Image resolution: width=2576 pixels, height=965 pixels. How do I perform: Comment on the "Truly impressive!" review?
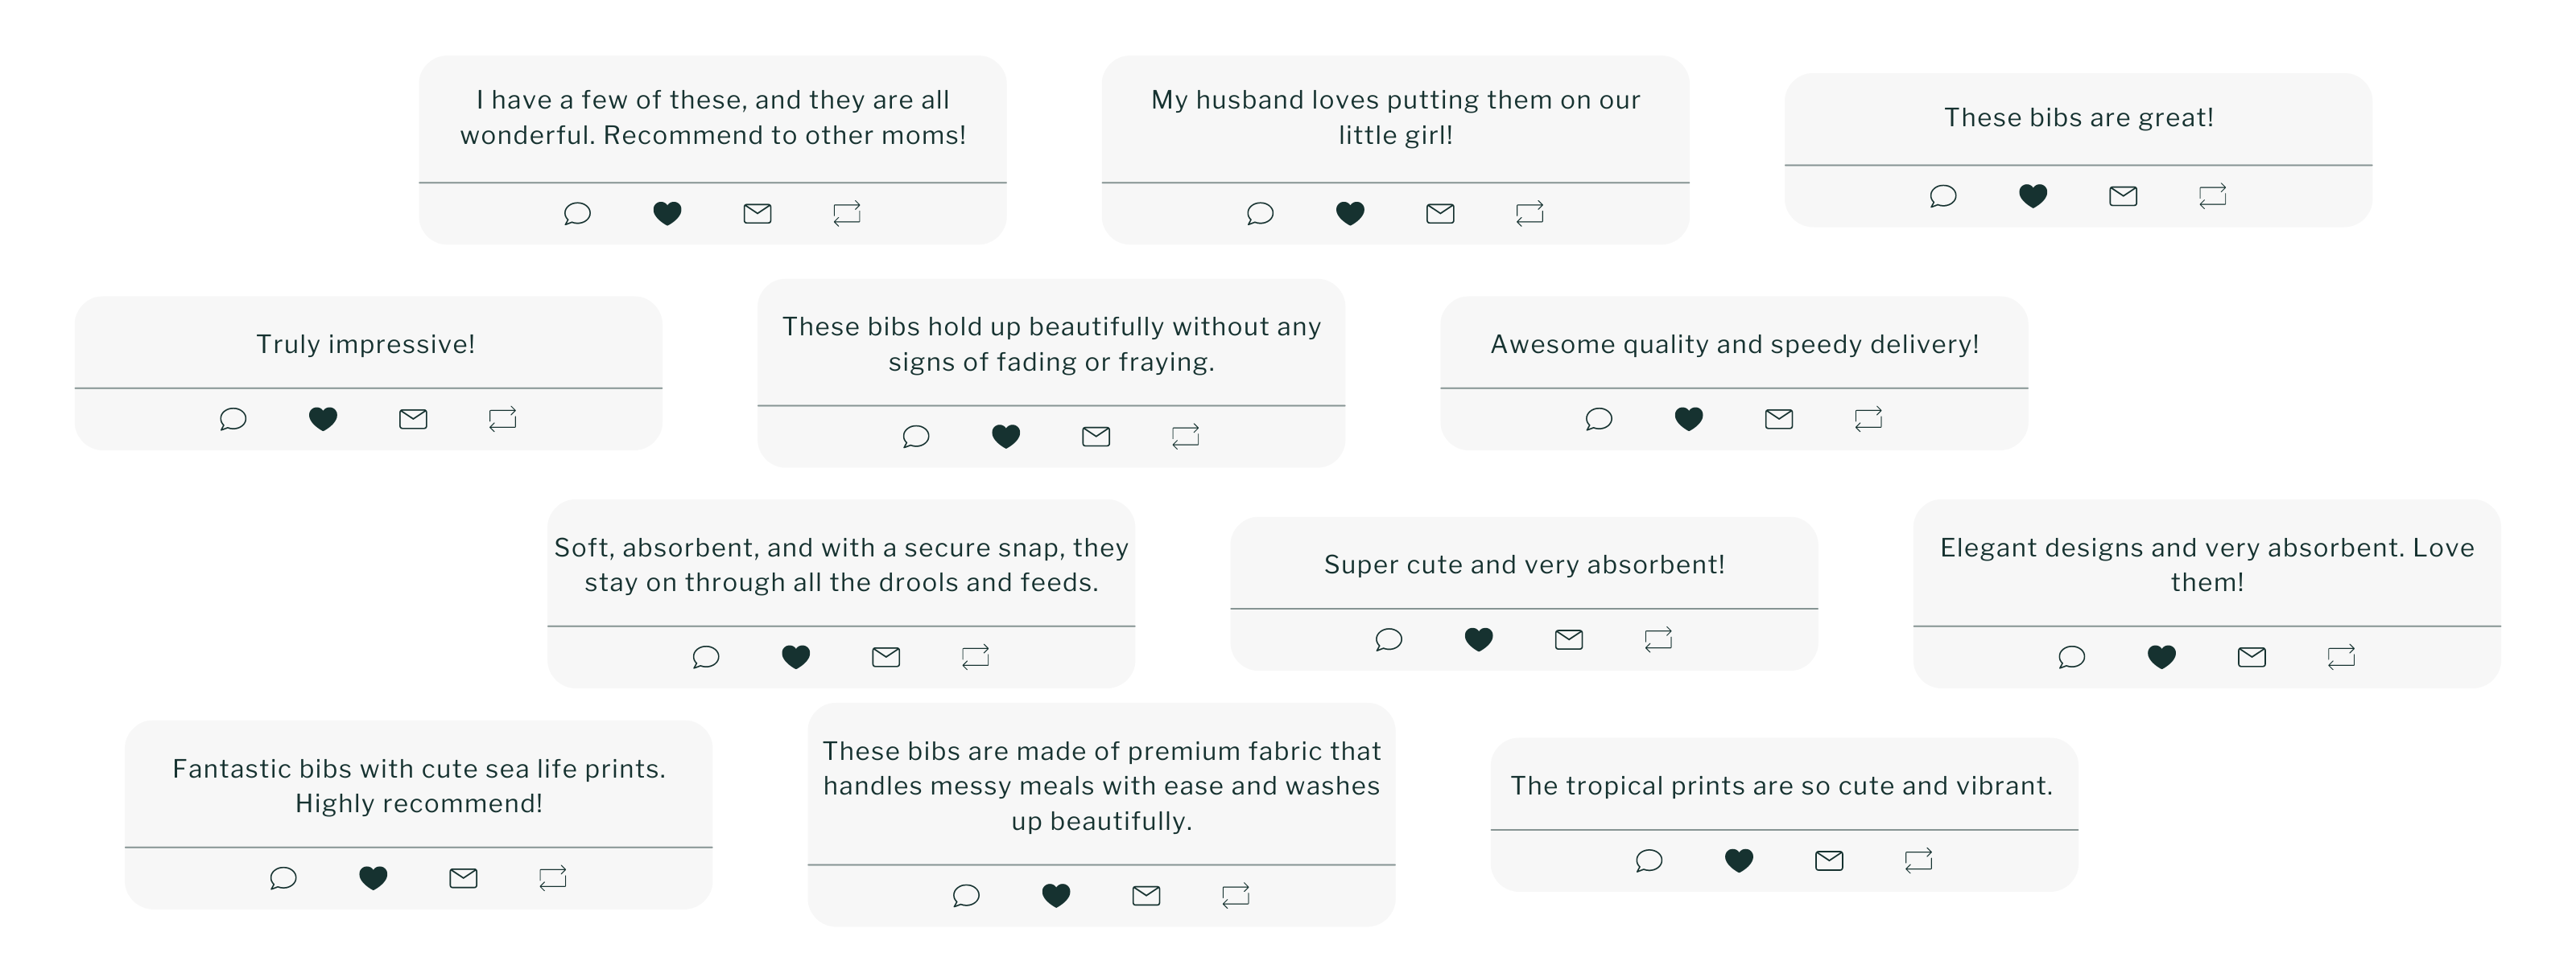coord(233,418)
